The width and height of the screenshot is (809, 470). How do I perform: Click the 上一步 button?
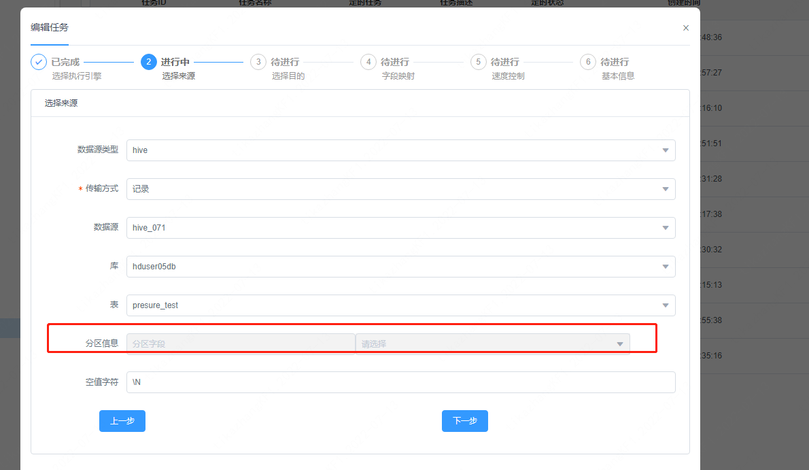pyautogui.click(x=122, y=420)
